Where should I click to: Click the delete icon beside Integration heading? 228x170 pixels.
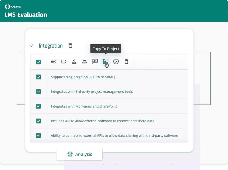coord(70,45)
